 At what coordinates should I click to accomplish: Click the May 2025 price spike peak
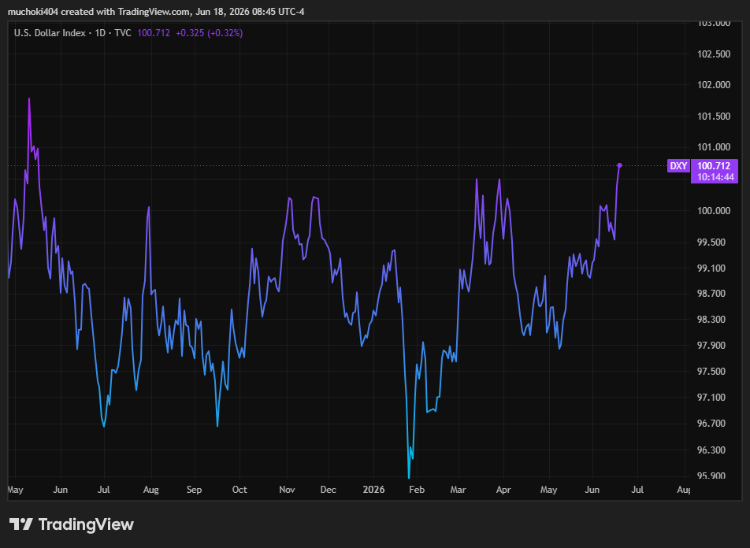tap(29, 99)
